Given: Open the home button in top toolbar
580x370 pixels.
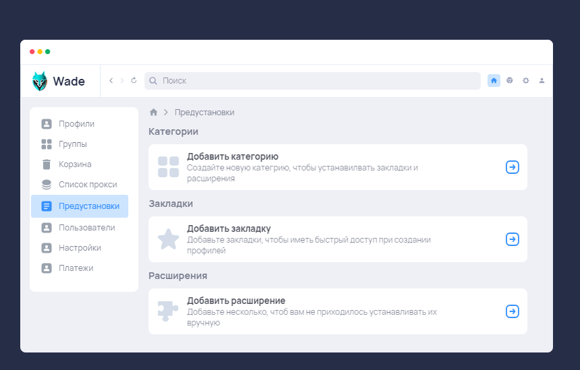Looking at the screenshot, I should pyautogui.click(x=494, y=81).
